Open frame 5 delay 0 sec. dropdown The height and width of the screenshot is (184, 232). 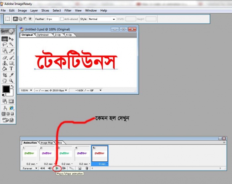pos(103,164)
